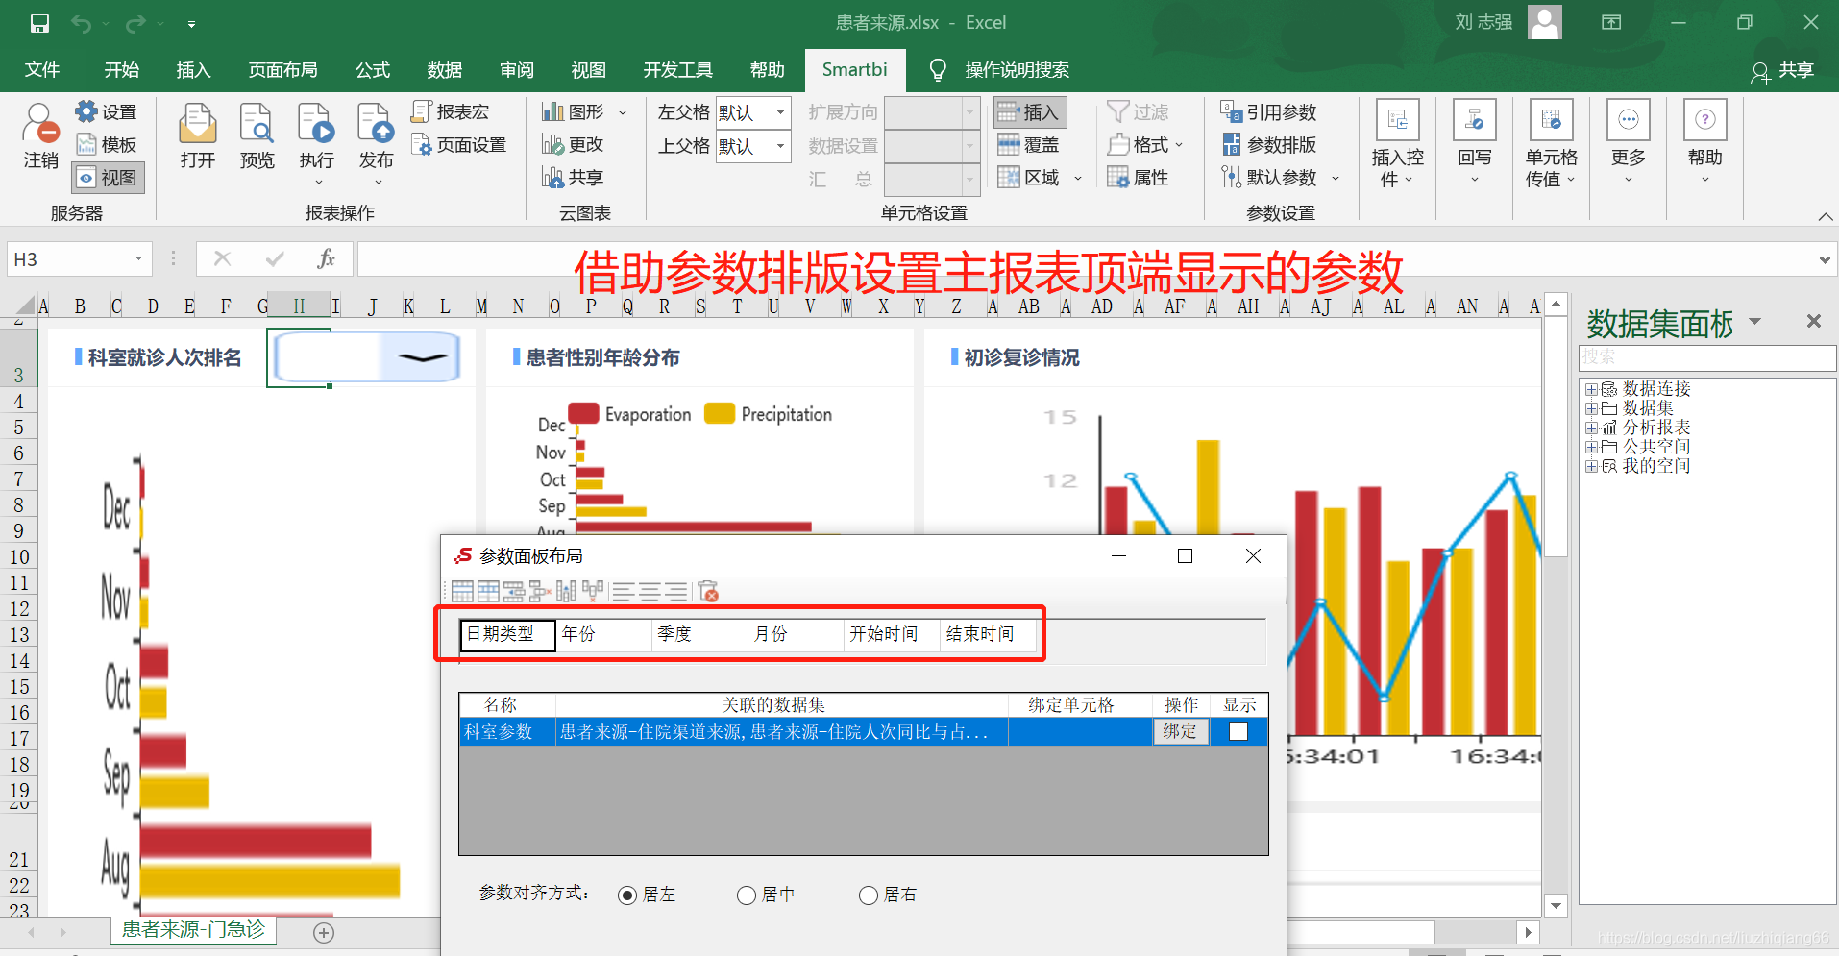The height and width of the screenshot is (956, 1839).
Task: Expand the 图形 chart dropdown
Action: tap(623, 113)
